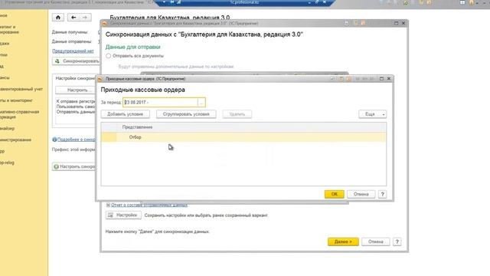Screen dimensions: 490x276
Task: Open the 'pp-relog' sidebar item
Action: pyautogui.click(x=7, y=163)
